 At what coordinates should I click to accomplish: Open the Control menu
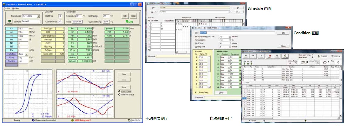click(x=7, y=8)
